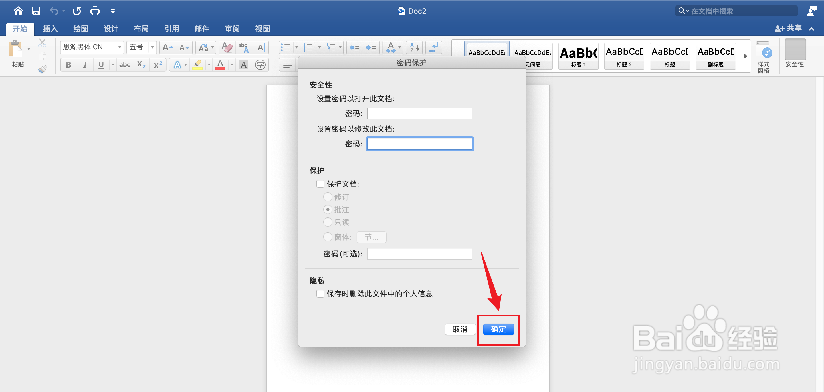Image resolution: width=824 pixels, height=392 pixels.
Task: Click the enclosed character icon
Action: point(260,65)
